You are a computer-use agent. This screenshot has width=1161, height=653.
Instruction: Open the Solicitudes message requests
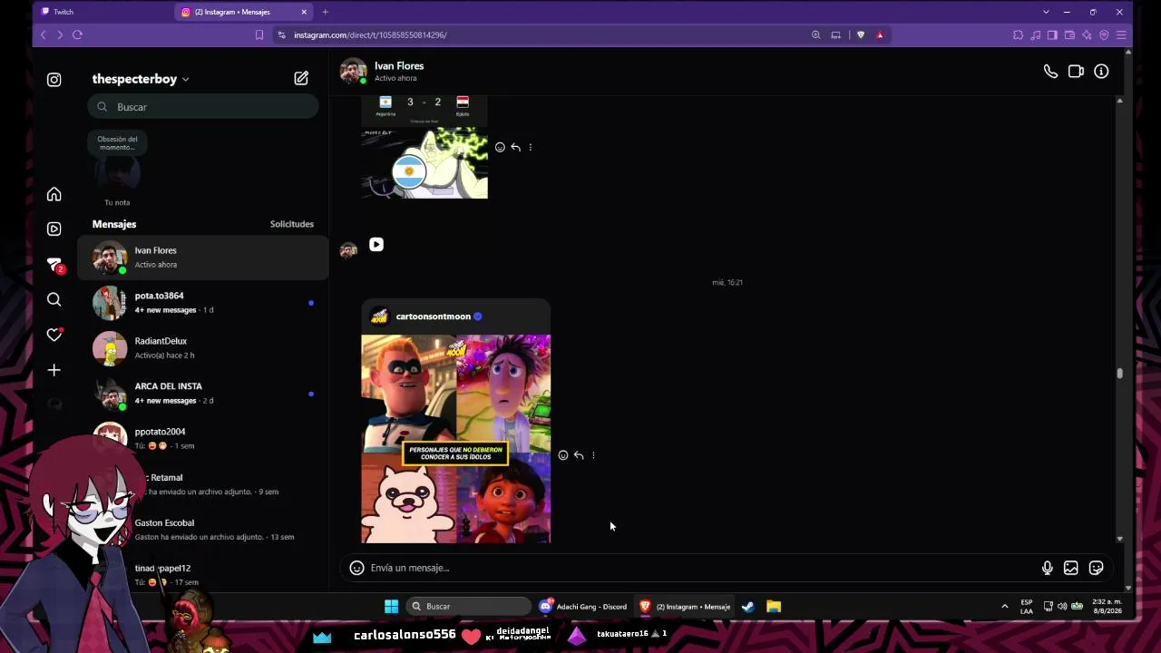[x=292, y=224]
